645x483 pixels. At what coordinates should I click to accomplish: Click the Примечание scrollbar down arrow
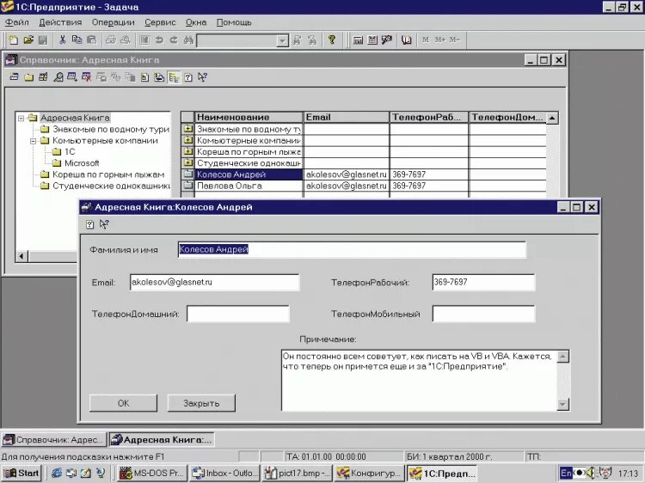tap(562, 405)
